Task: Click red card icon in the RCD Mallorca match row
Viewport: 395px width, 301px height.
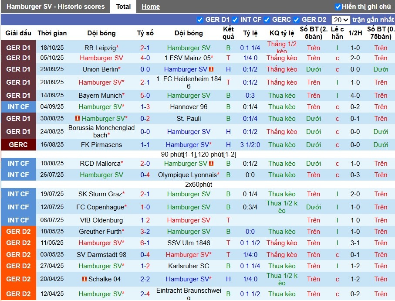Action: 211,164
